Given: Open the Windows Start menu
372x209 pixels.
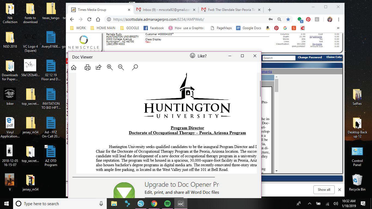Looking at the screenshot, I should [7, 204].
